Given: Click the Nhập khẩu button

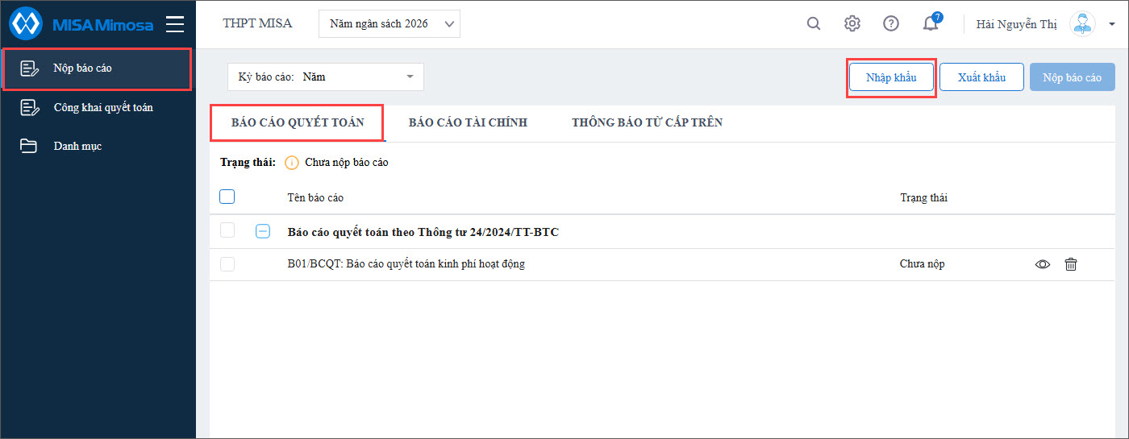Looking at the screenshot, I should click(891, 77).
